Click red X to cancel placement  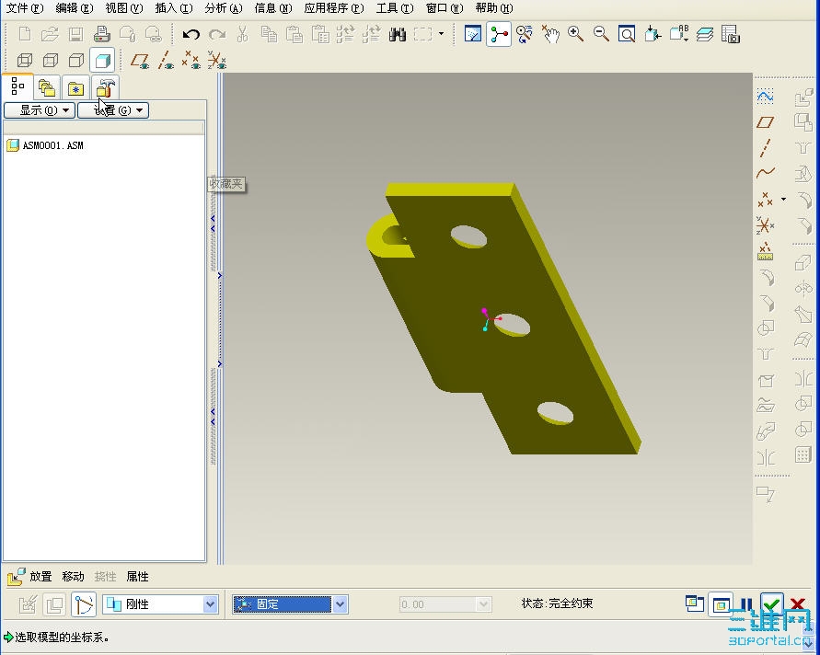coord(798,604)
